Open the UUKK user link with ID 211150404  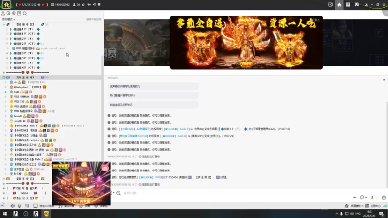click(x=151, y=177)
